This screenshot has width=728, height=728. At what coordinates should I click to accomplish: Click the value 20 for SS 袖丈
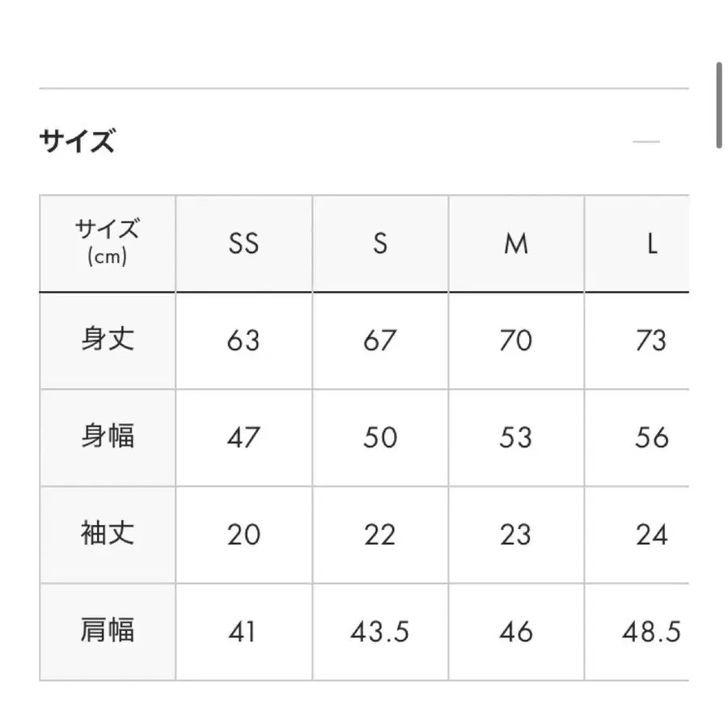pyautogui.click(x=243, y=535)
